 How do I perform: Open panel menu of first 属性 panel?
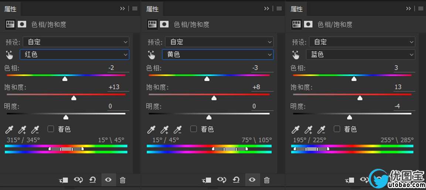click(x=135, y=9)
